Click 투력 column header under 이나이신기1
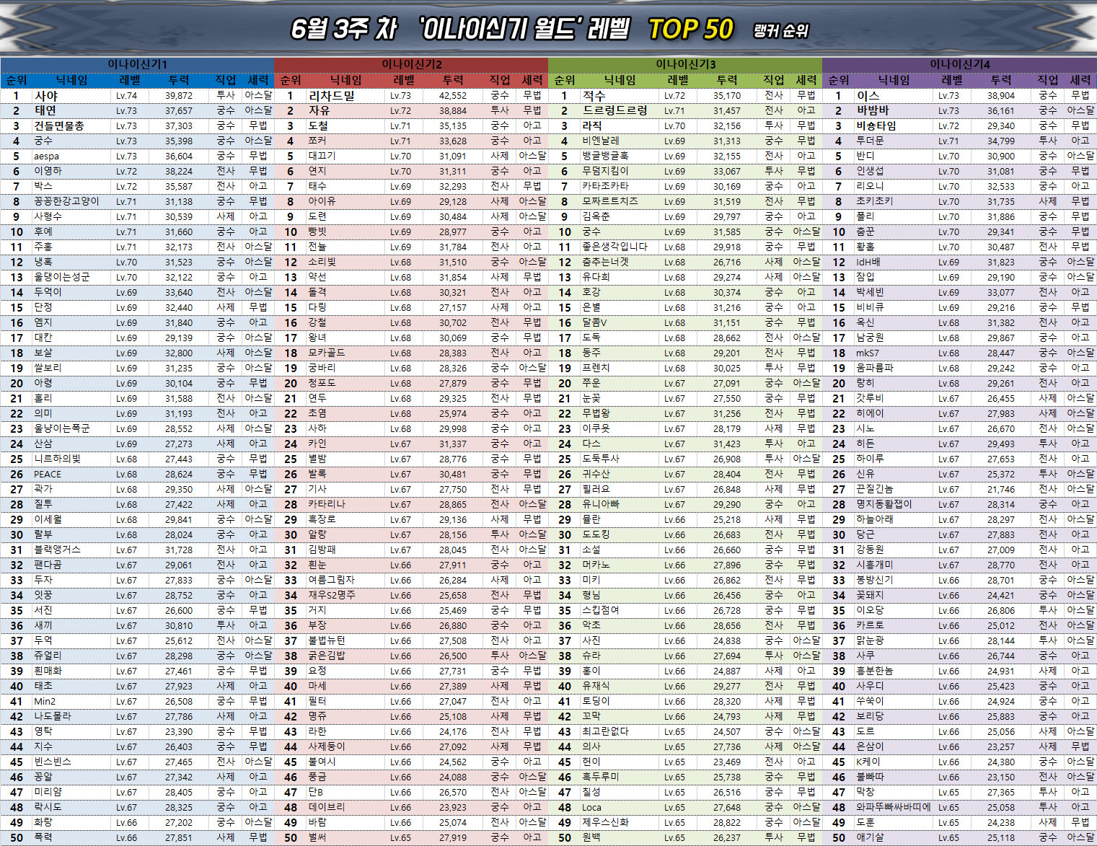The height and width of the screenshot is (846, 1097). pos(179,80)
